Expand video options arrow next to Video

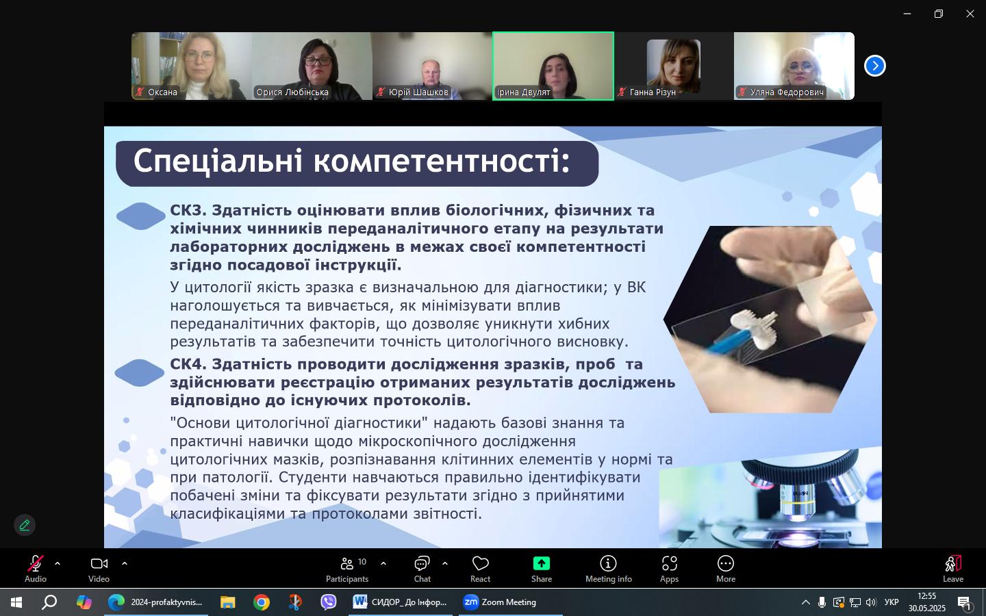125,564
